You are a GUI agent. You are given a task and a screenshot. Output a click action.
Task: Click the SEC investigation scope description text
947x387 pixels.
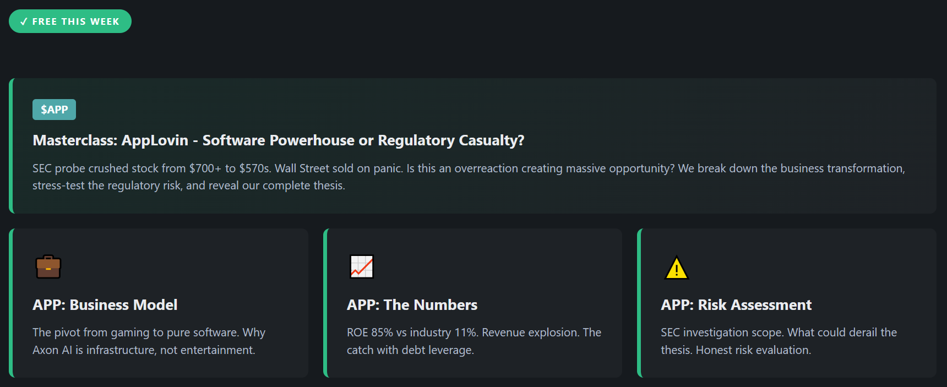[x=779, y=341]
